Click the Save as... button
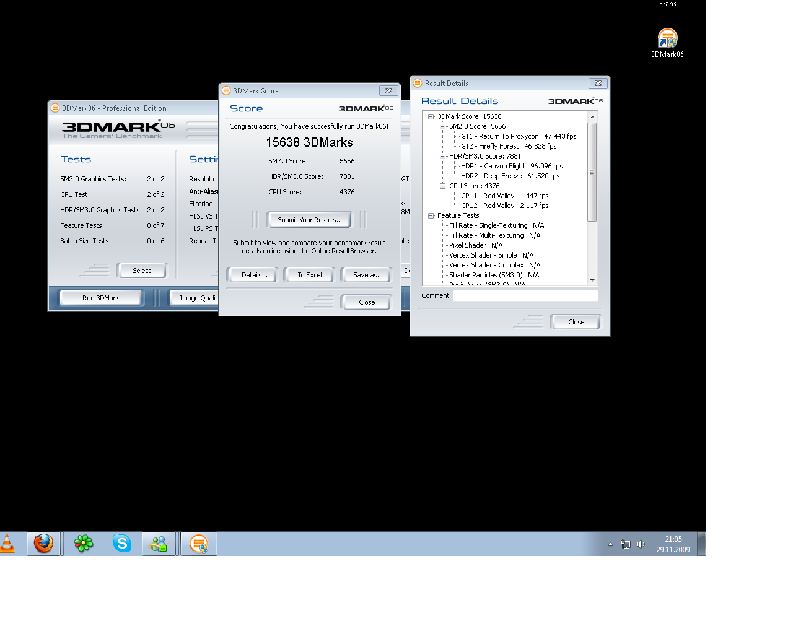The image size is (793, 634). click(x=367, y=275)
